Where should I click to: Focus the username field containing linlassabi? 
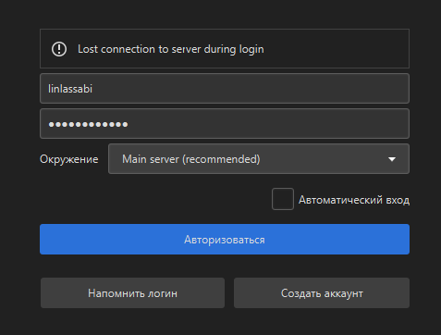[225, 89]
